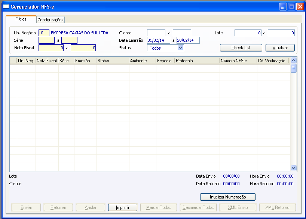This screenshot has width=306, height=219.
Task: Click the Marcar Todas button
Action: pyautogui.click(x=159, y=207)
